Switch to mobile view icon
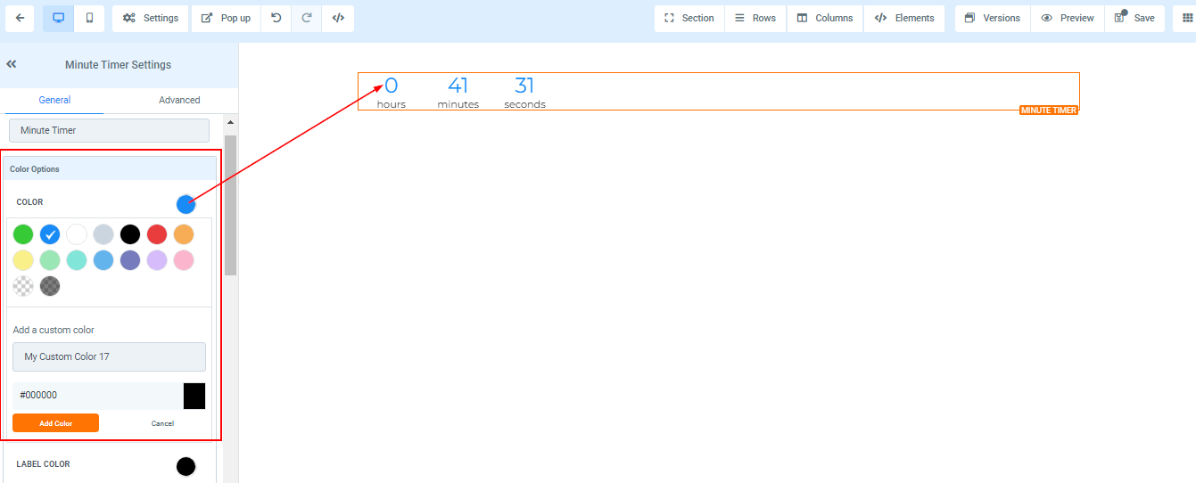This screenshot has height=483, width=1196. point(88,18)
